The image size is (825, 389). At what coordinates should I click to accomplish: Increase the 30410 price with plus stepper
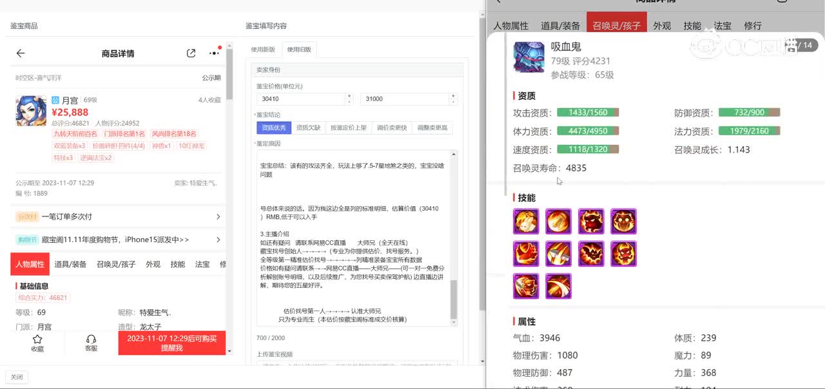pyautogui.click(x=349, y=96)
